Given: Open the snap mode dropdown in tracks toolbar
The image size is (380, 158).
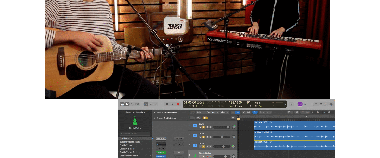Looking at the screenshot, I should point(290,112).
